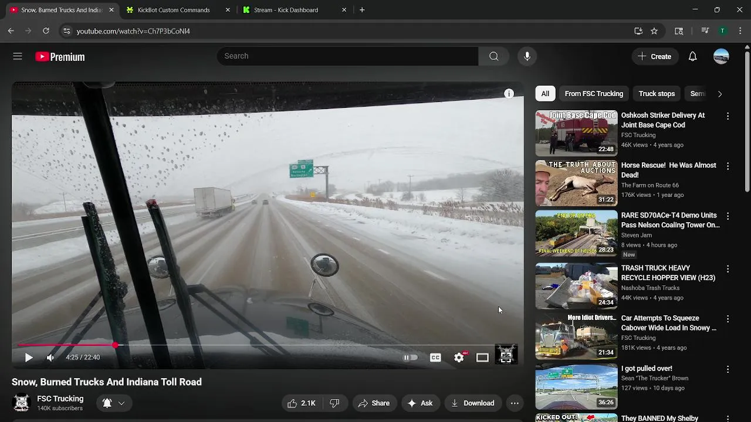The height and width of the screenshot is (422, 751).
Task: Open the notifications bell
Action: [x=693, y=56]
